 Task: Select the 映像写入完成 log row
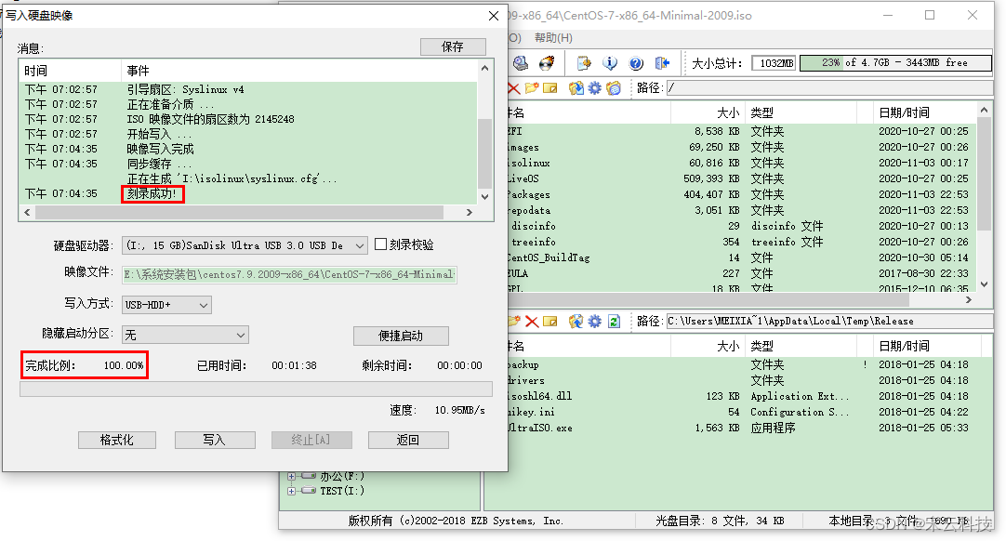pos(249,149)
